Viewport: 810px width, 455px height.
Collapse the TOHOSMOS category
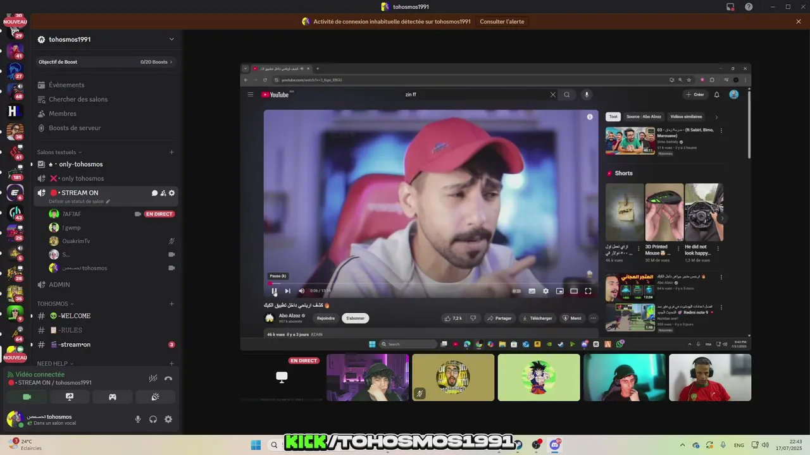56,304
